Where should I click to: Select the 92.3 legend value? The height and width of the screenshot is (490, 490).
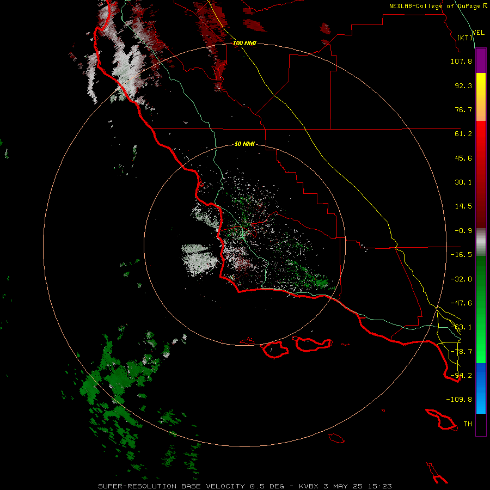[463, 85]
